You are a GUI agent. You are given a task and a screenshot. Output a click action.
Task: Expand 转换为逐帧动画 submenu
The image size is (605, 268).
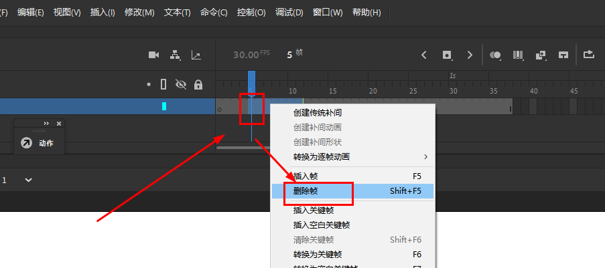click(x=353, y=156)
